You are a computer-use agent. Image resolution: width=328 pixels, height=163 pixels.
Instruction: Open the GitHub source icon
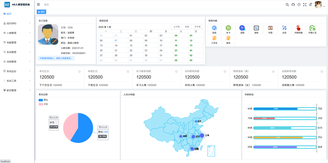(x=293, y=5)
